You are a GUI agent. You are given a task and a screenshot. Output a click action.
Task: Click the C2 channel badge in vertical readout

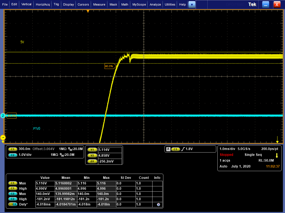click(x=13, y=155)
